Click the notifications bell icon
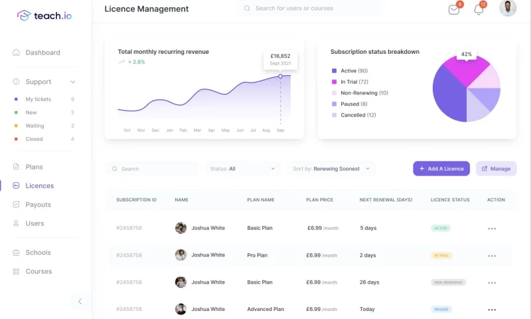The height and width of the screenshot is (319, 531). 478,9
